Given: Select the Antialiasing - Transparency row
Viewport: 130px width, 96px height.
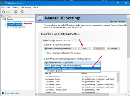Looking at the screenshot, I should (x=80, y=90).
